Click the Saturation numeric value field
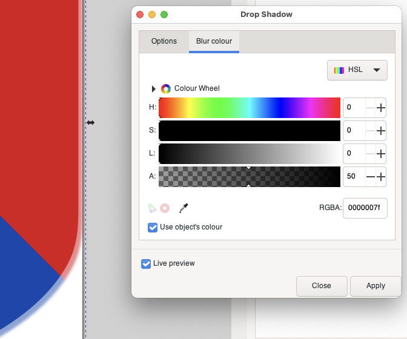The height and width of the screenshot is (339, 407). 354,131
